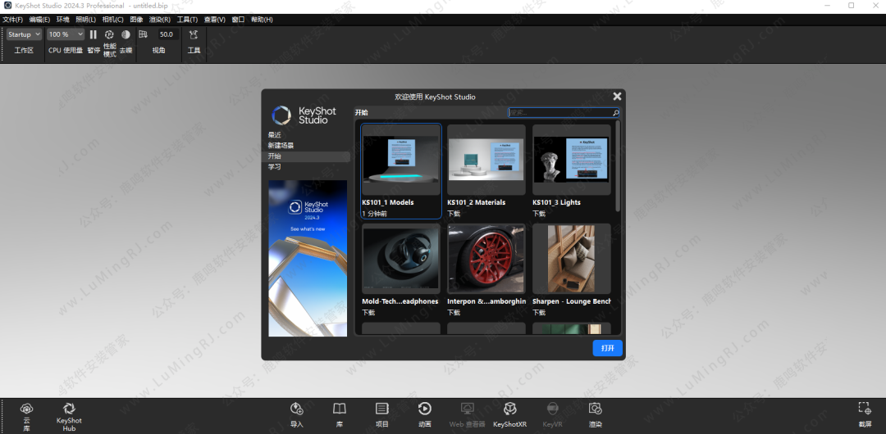Select the KS101_2 Materials thumbnail
This screenshot has height=434, width=886.
[486, 160]
